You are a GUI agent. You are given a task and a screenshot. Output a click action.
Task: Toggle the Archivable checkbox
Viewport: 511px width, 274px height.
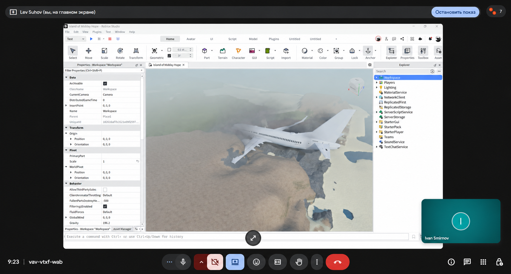pyautogui.click(x=105, y=83)
